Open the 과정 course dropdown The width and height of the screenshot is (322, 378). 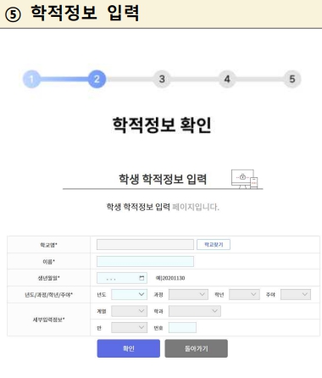pos(188,294)
